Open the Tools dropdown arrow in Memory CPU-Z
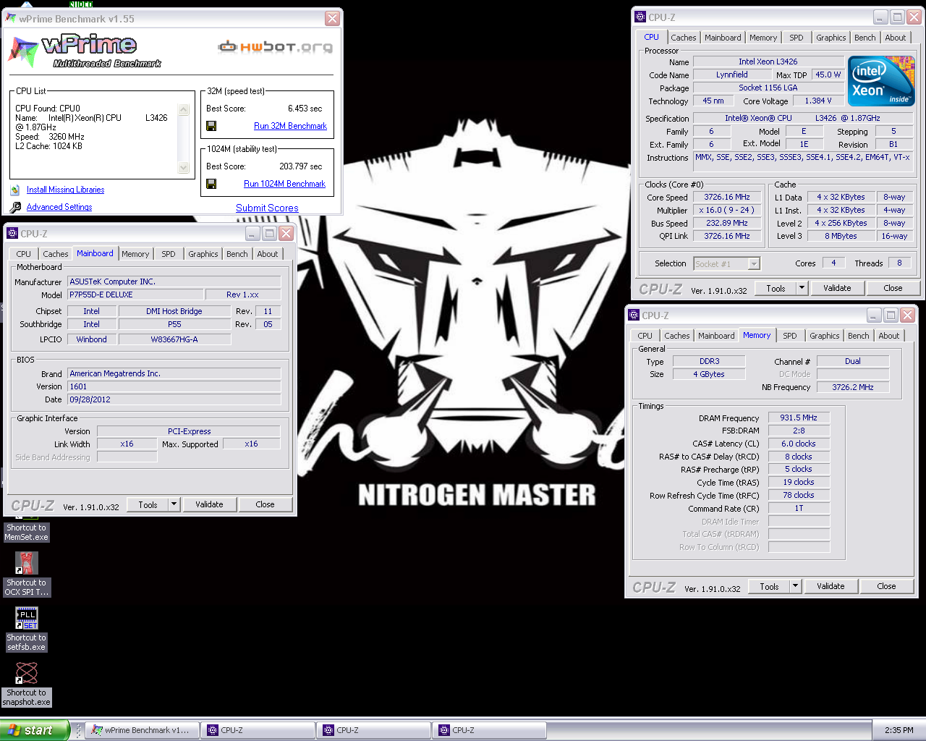 click(795, 586)
